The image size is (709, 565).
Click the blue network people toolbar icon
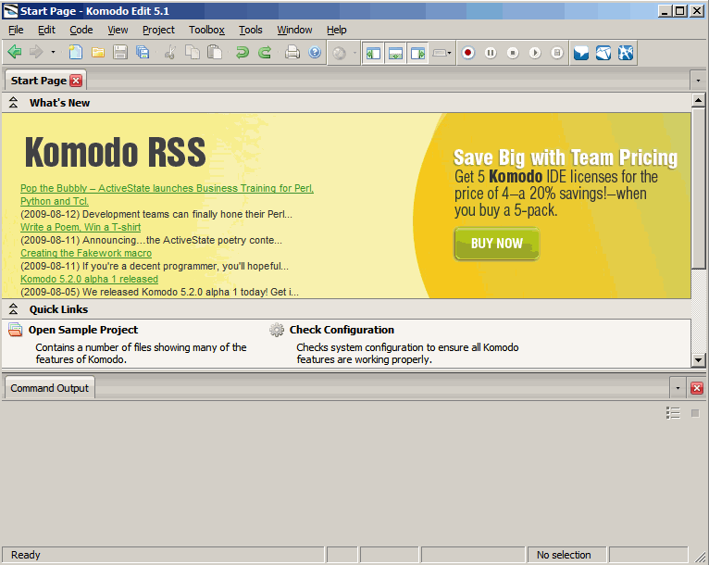626,53
